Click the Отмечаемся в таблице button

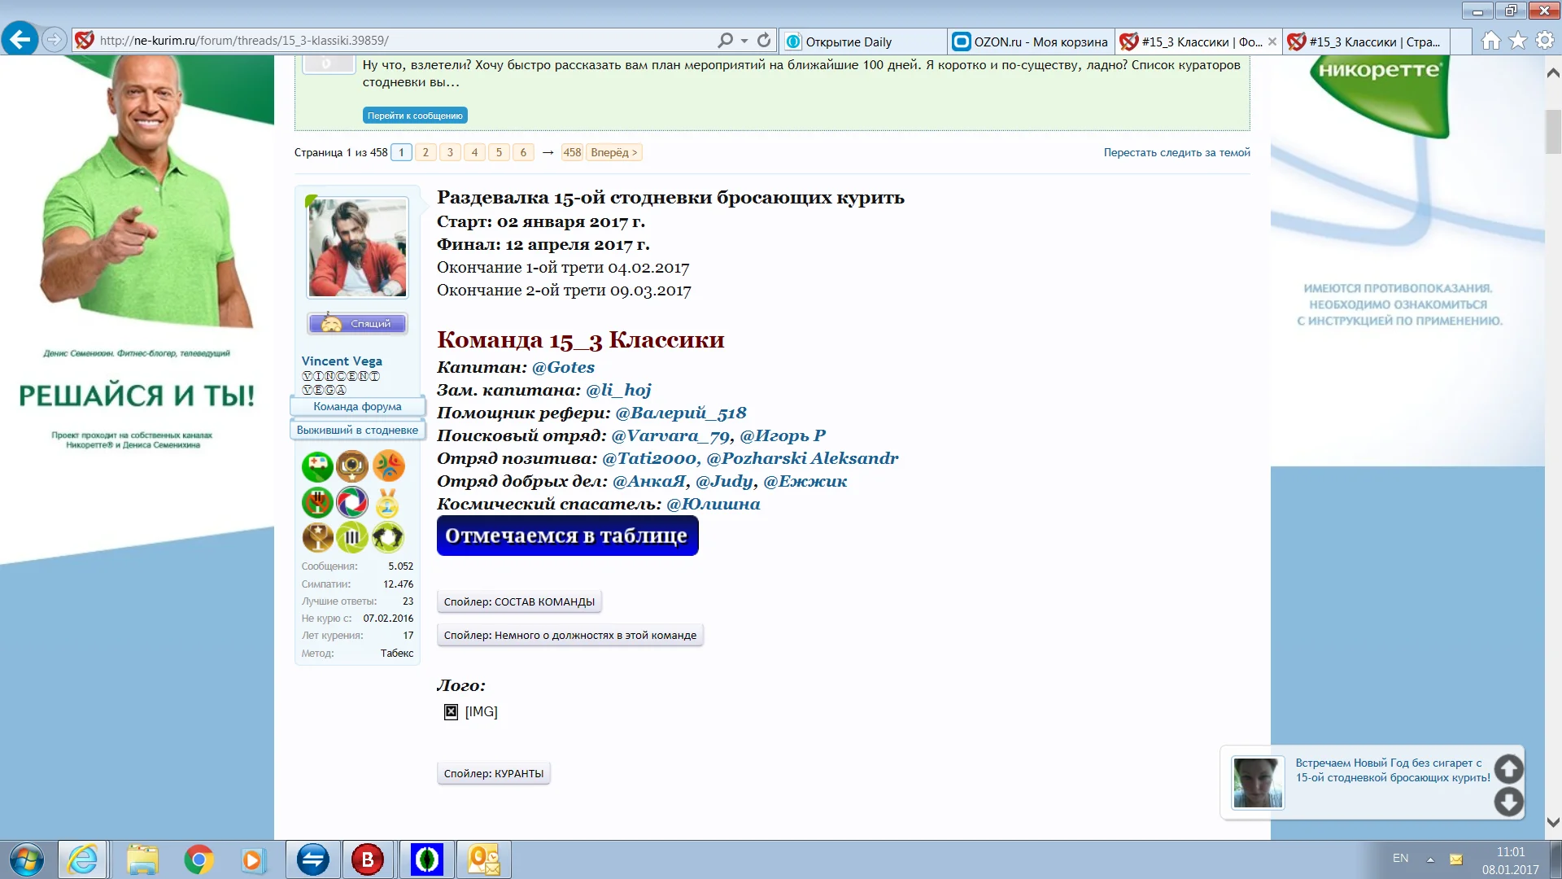pyautogui.click(x=567, y=536)
